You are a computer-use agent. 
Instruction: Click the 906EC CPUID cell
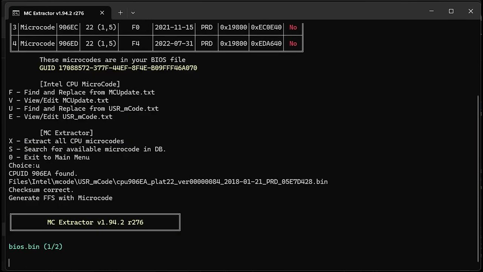(x=68, y=27)
